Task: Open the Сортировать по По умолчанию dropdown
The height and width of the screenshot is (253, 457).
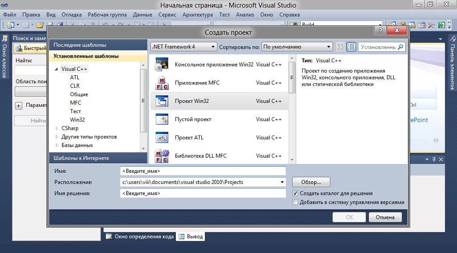Action: [x=297, y=47]
